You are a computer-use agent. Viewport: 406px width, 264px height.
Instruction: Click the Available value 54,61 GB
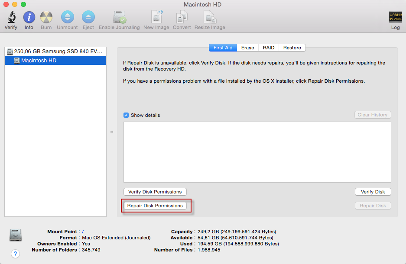coord(235,238)
